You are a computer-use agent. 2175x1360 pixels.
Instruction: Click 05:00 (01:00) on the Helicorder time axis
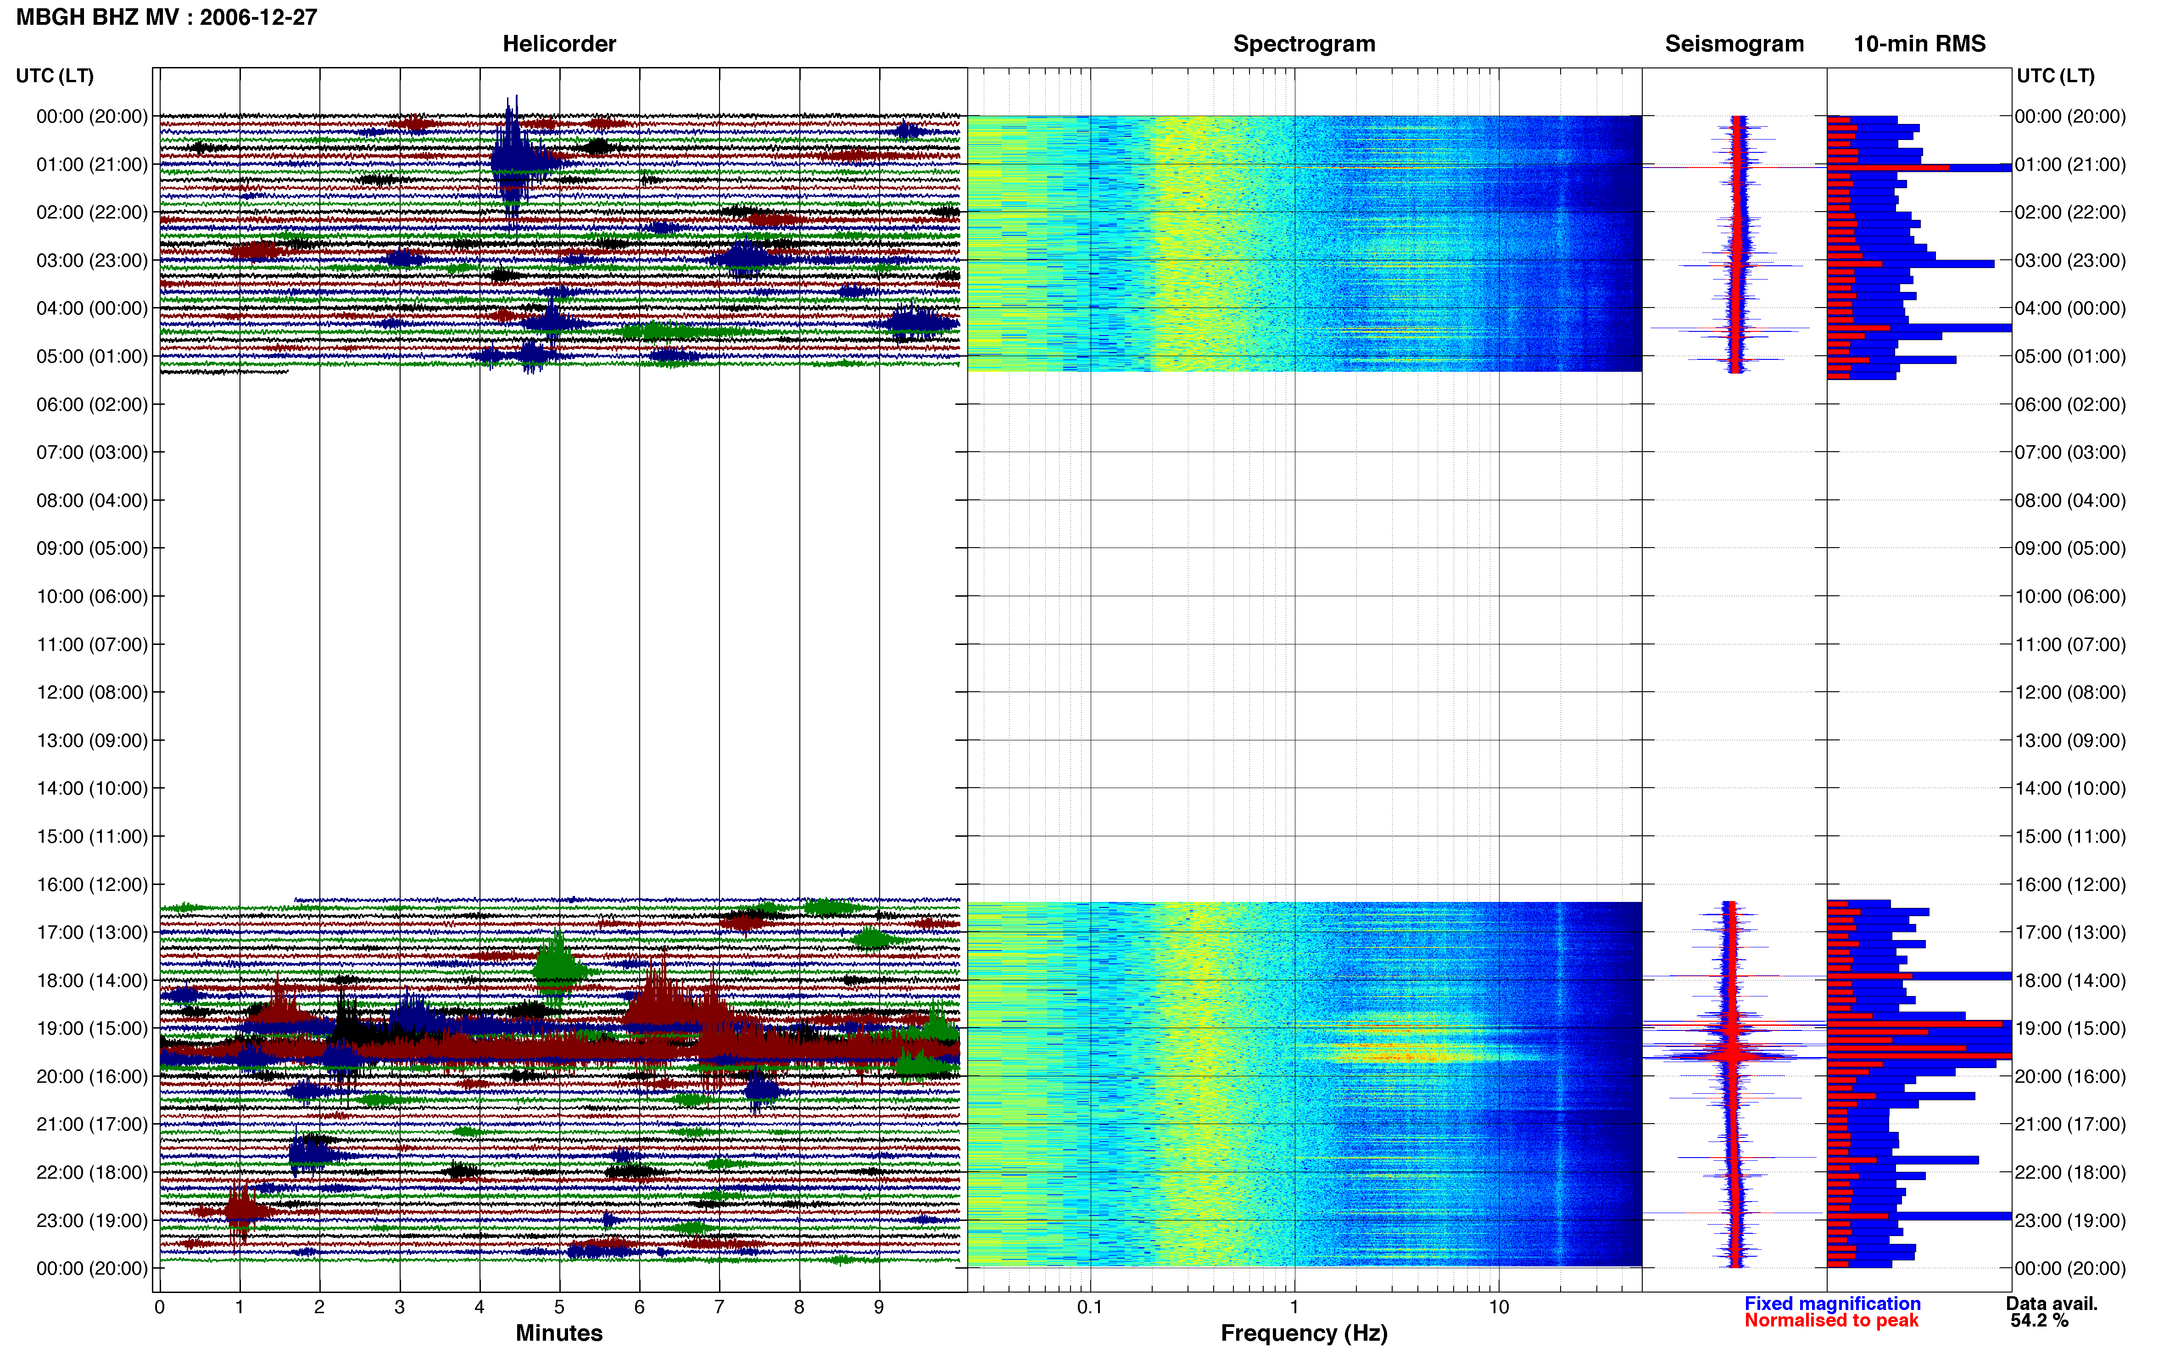click(92, 356)
